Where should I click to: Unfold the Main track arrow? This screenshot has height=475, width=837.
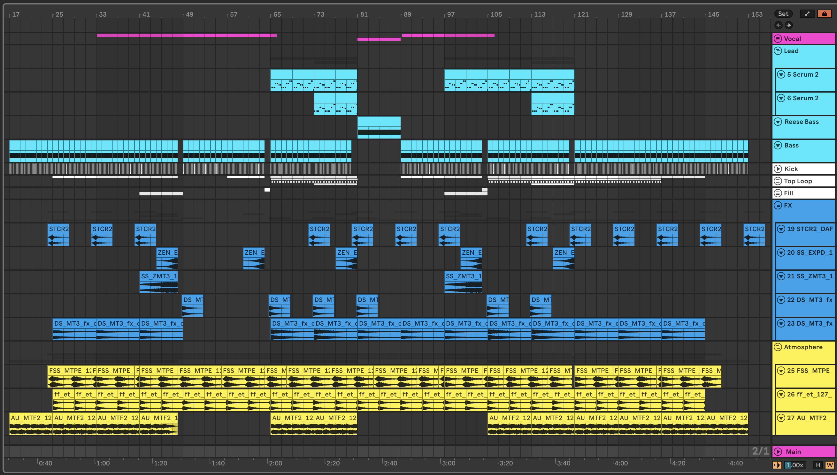click(778, 452)
